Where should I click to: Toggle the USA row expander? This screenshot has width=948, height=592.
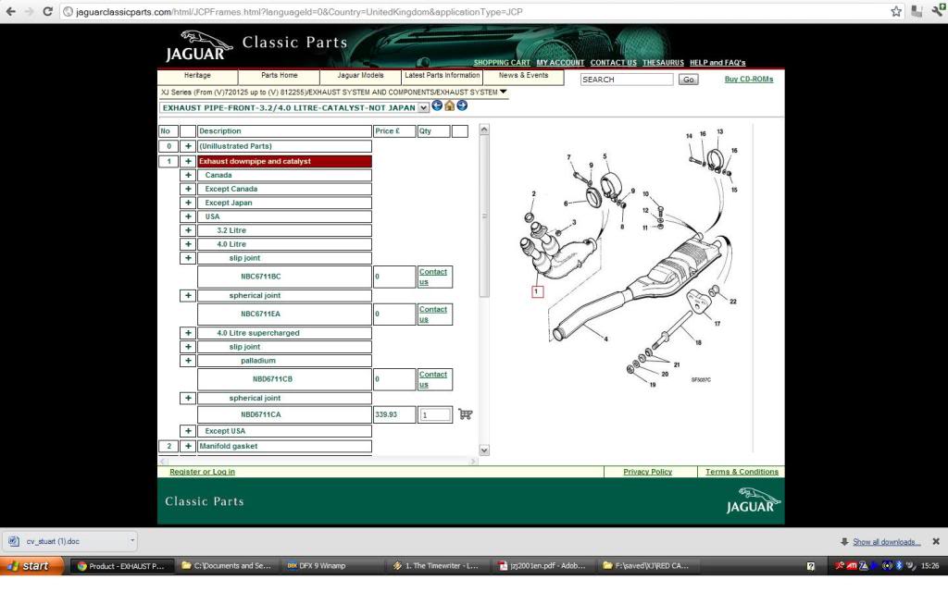coord(188,216)
